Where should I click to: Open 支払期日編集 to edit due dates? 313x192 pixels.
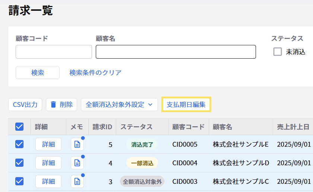[x=186, y=105]
